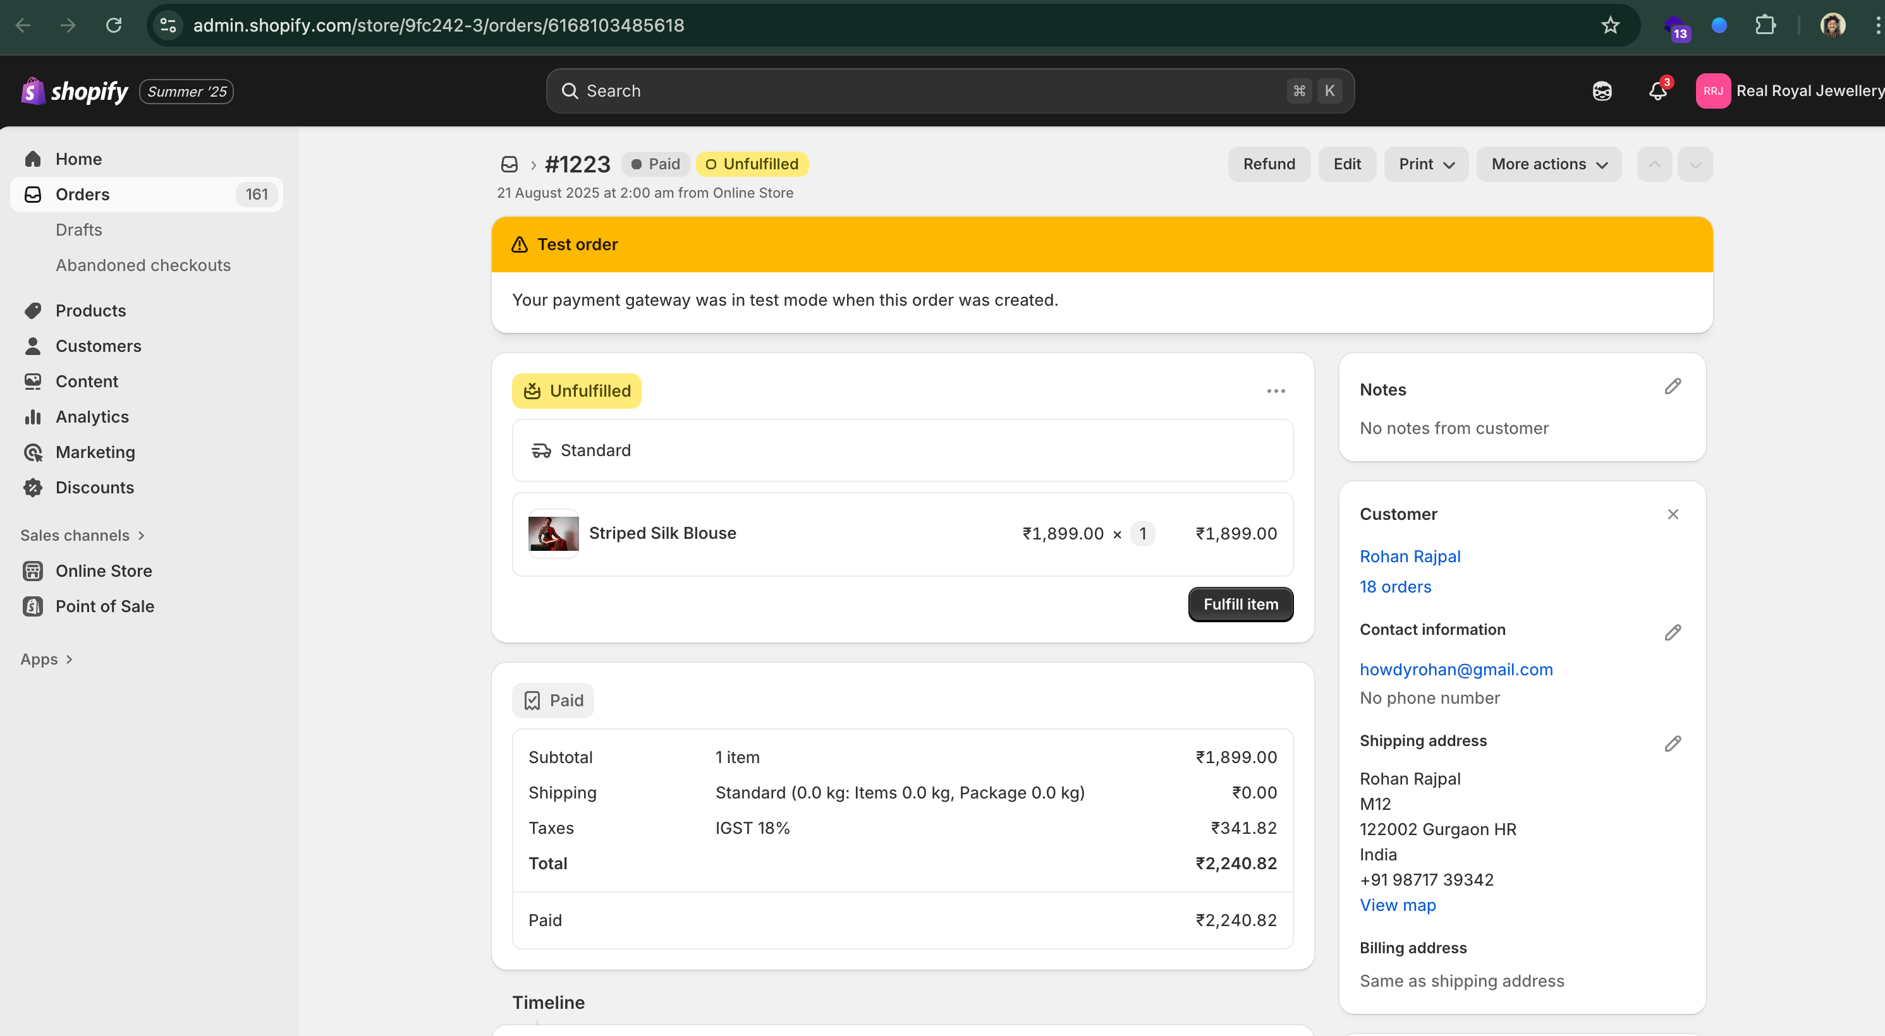Click the 161 orders count badge
The image size is (1885, 1036).
[x=257, y=195]
